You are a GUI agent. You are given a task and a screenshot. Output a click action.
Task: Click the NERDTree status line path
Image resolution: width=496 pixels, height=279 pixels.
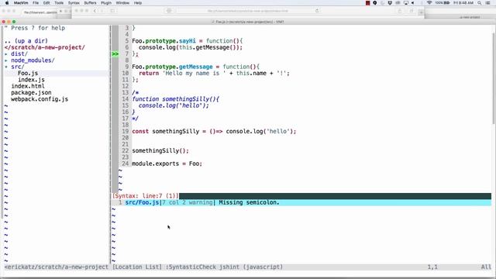57,267
